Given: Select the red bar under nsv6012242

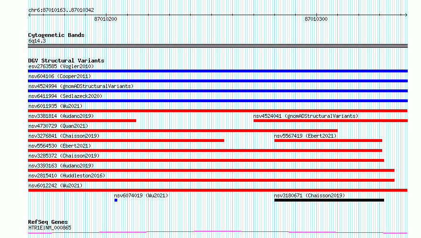Looking at the screenshot, I should 218,190.
